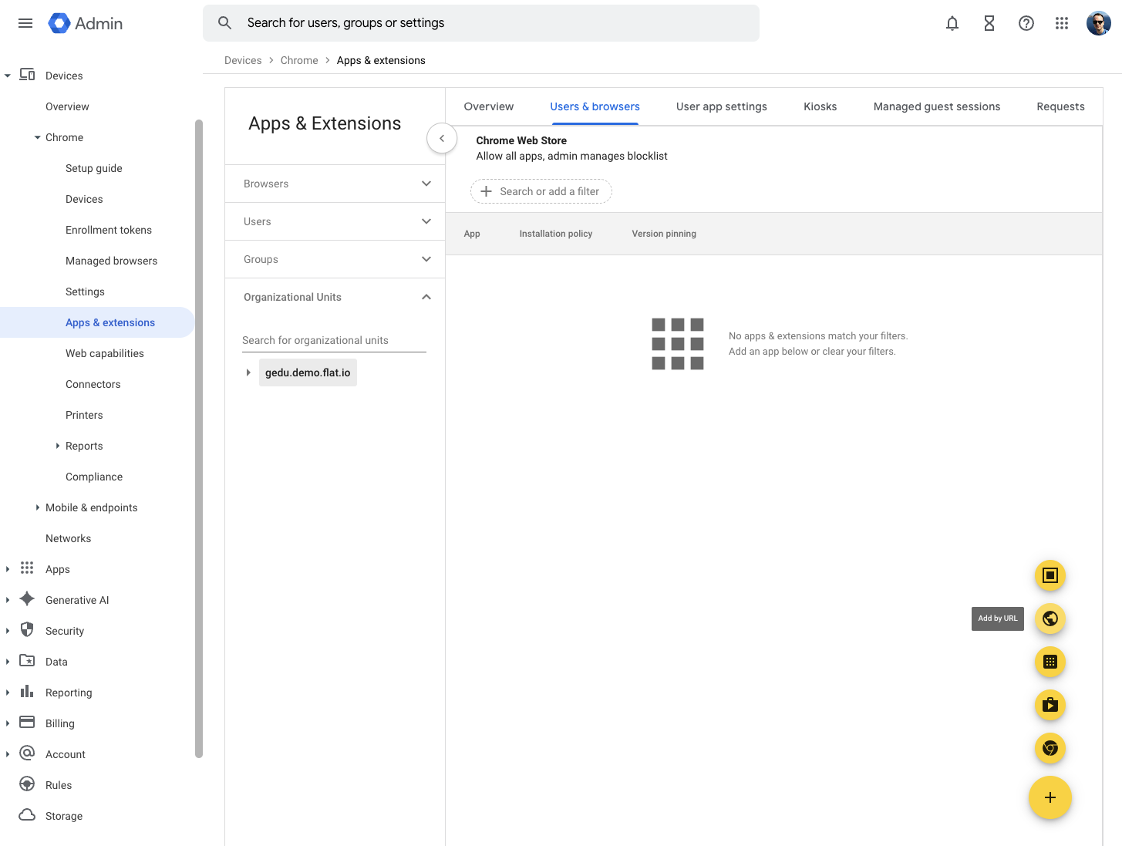Viewport: 1122px width, 846px height.
Task: Open the User app settings tab
Action: (721, 106)
